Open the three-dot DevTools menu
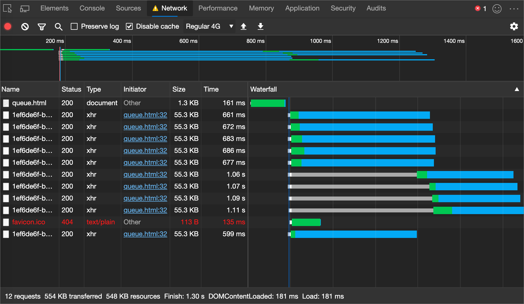 point(514,8)
